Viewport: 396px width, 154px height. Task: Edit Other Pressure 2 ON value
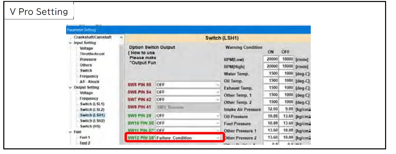[271, 138]
